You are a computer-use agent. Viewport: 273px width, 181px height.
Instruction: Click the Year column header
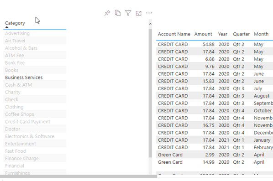point(223,34)
